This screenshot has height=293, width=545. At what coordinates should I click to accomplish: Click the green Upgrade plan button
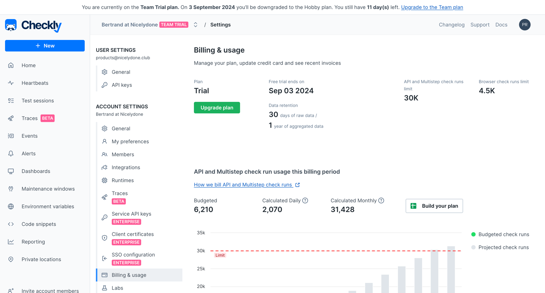pyautogui.click(x=217, y=108)
